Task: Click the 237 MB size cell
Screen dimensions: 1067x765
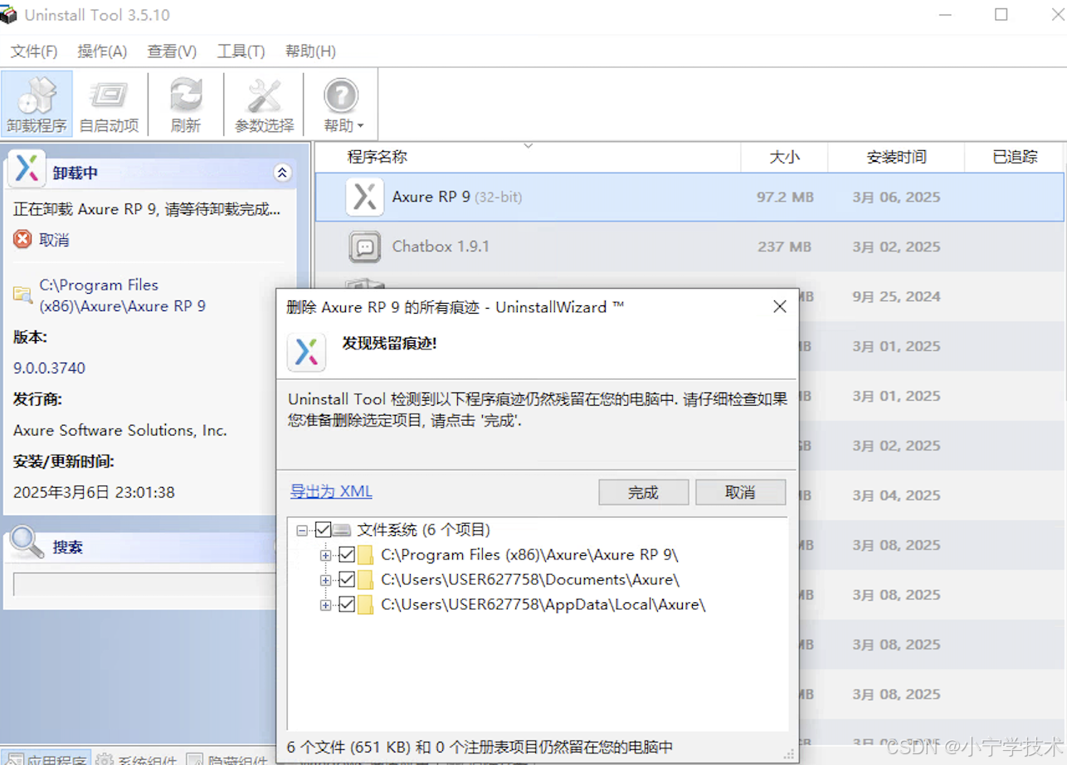Action: pos(784,247)
